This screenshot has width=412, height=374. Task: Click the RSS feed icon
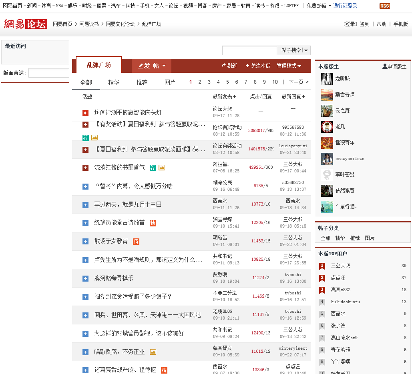point(384,6)
